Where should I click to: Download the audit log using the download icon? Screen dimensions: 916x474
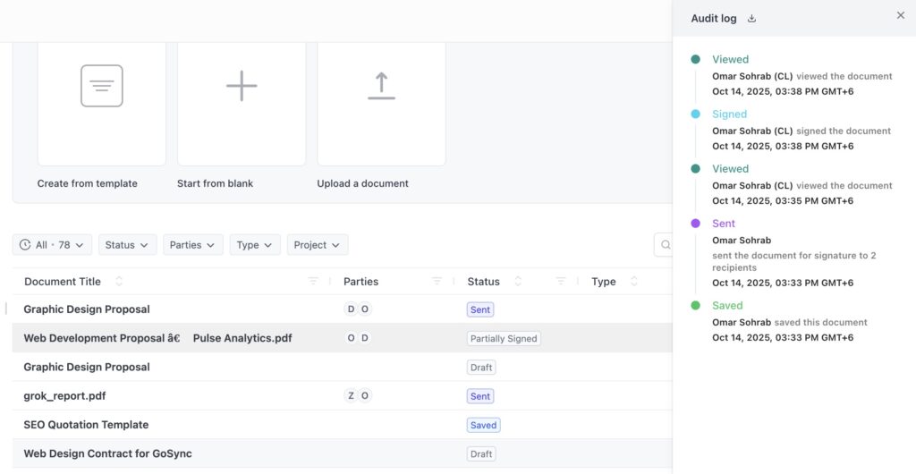coord(751,18)
